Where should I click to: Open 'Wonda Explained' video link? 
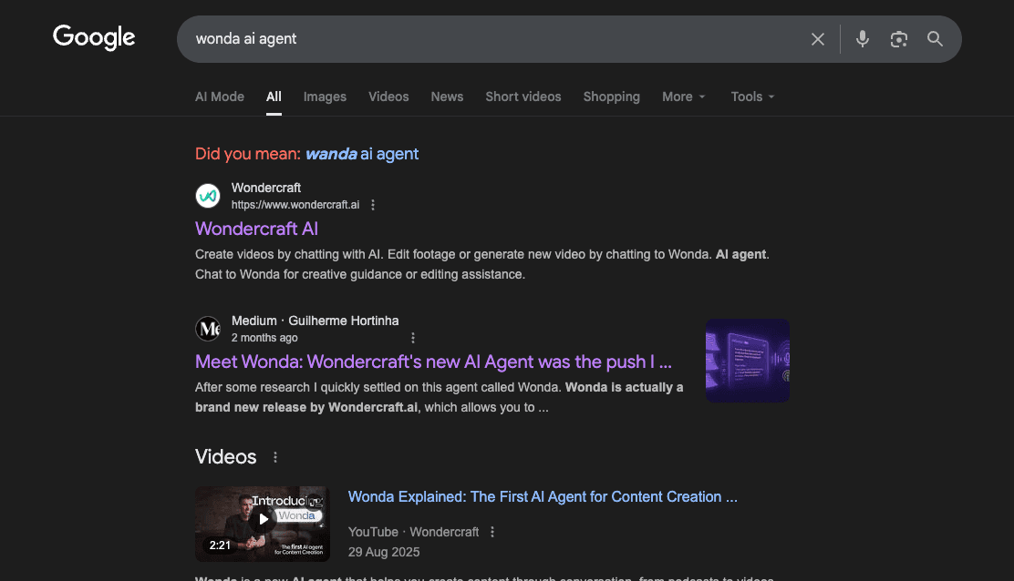point(543,496)
